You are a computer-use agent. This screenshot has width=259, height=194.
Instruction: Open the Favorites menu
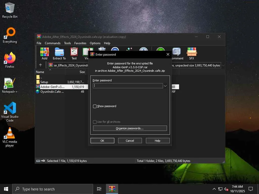point(80,43)
